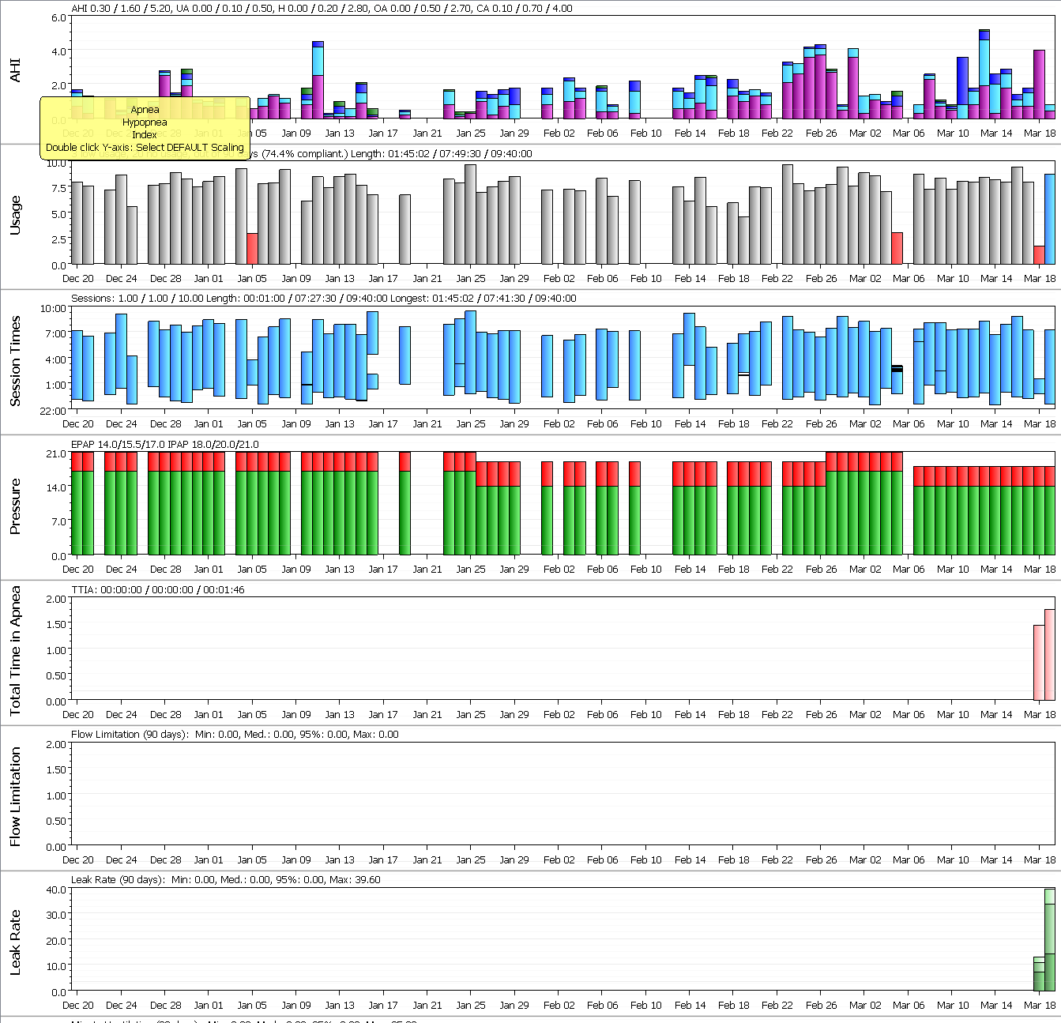This screenshot has width=1061, height=1023.
Task: Click the taller pink Total Time in Apnea bar
Action: (1050, 655)
